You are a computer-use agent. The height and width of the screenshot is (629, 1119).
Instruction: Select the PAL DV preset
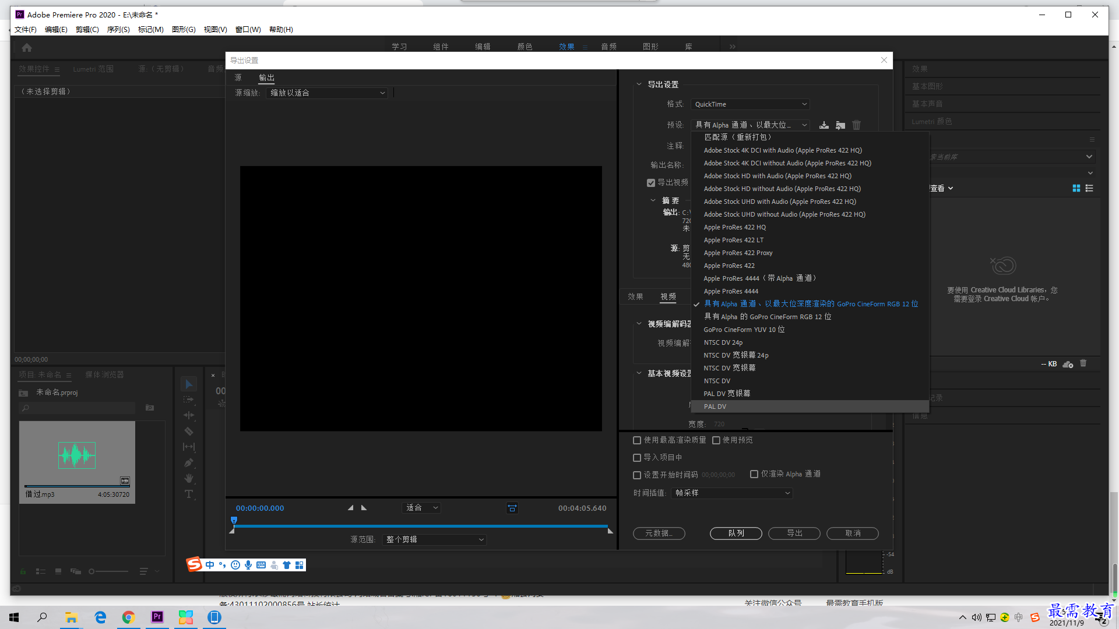810,407
